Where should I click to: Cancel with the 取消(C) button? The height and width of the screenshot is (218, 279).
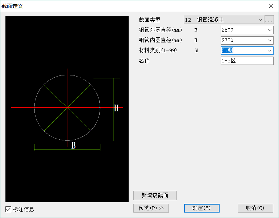coord(255,208)
